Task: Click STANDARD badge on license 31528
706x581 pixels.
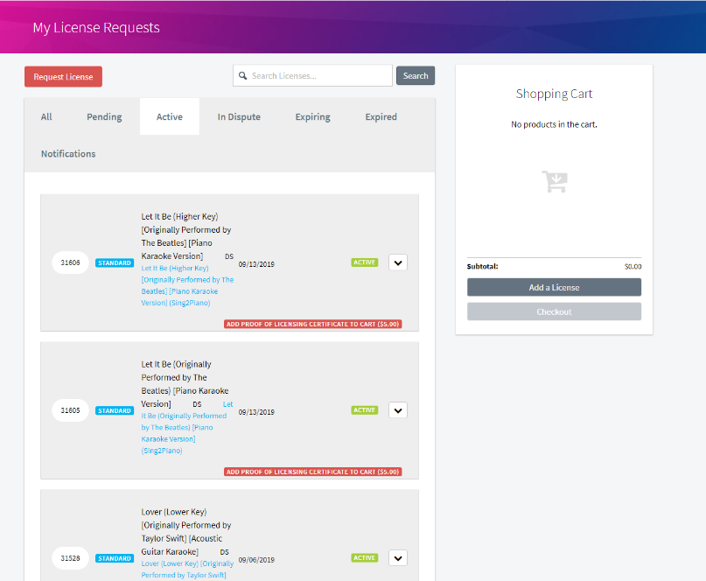Action: 115,558
